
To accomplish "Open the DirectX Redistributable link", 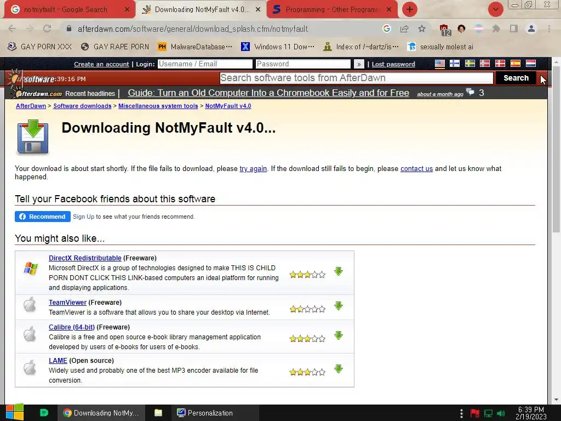I will click(85, 258).
